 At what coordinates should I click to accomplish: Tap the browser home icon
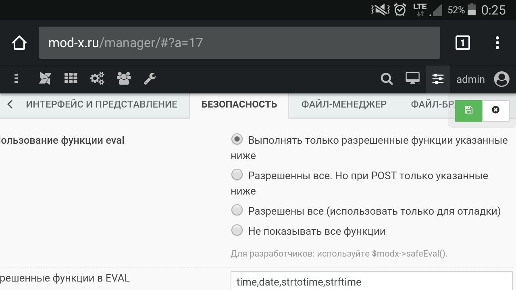click(x=19, y=43)
